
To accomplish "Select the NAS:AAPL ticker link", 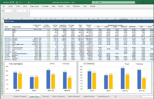I will click(x=7, y=29).
